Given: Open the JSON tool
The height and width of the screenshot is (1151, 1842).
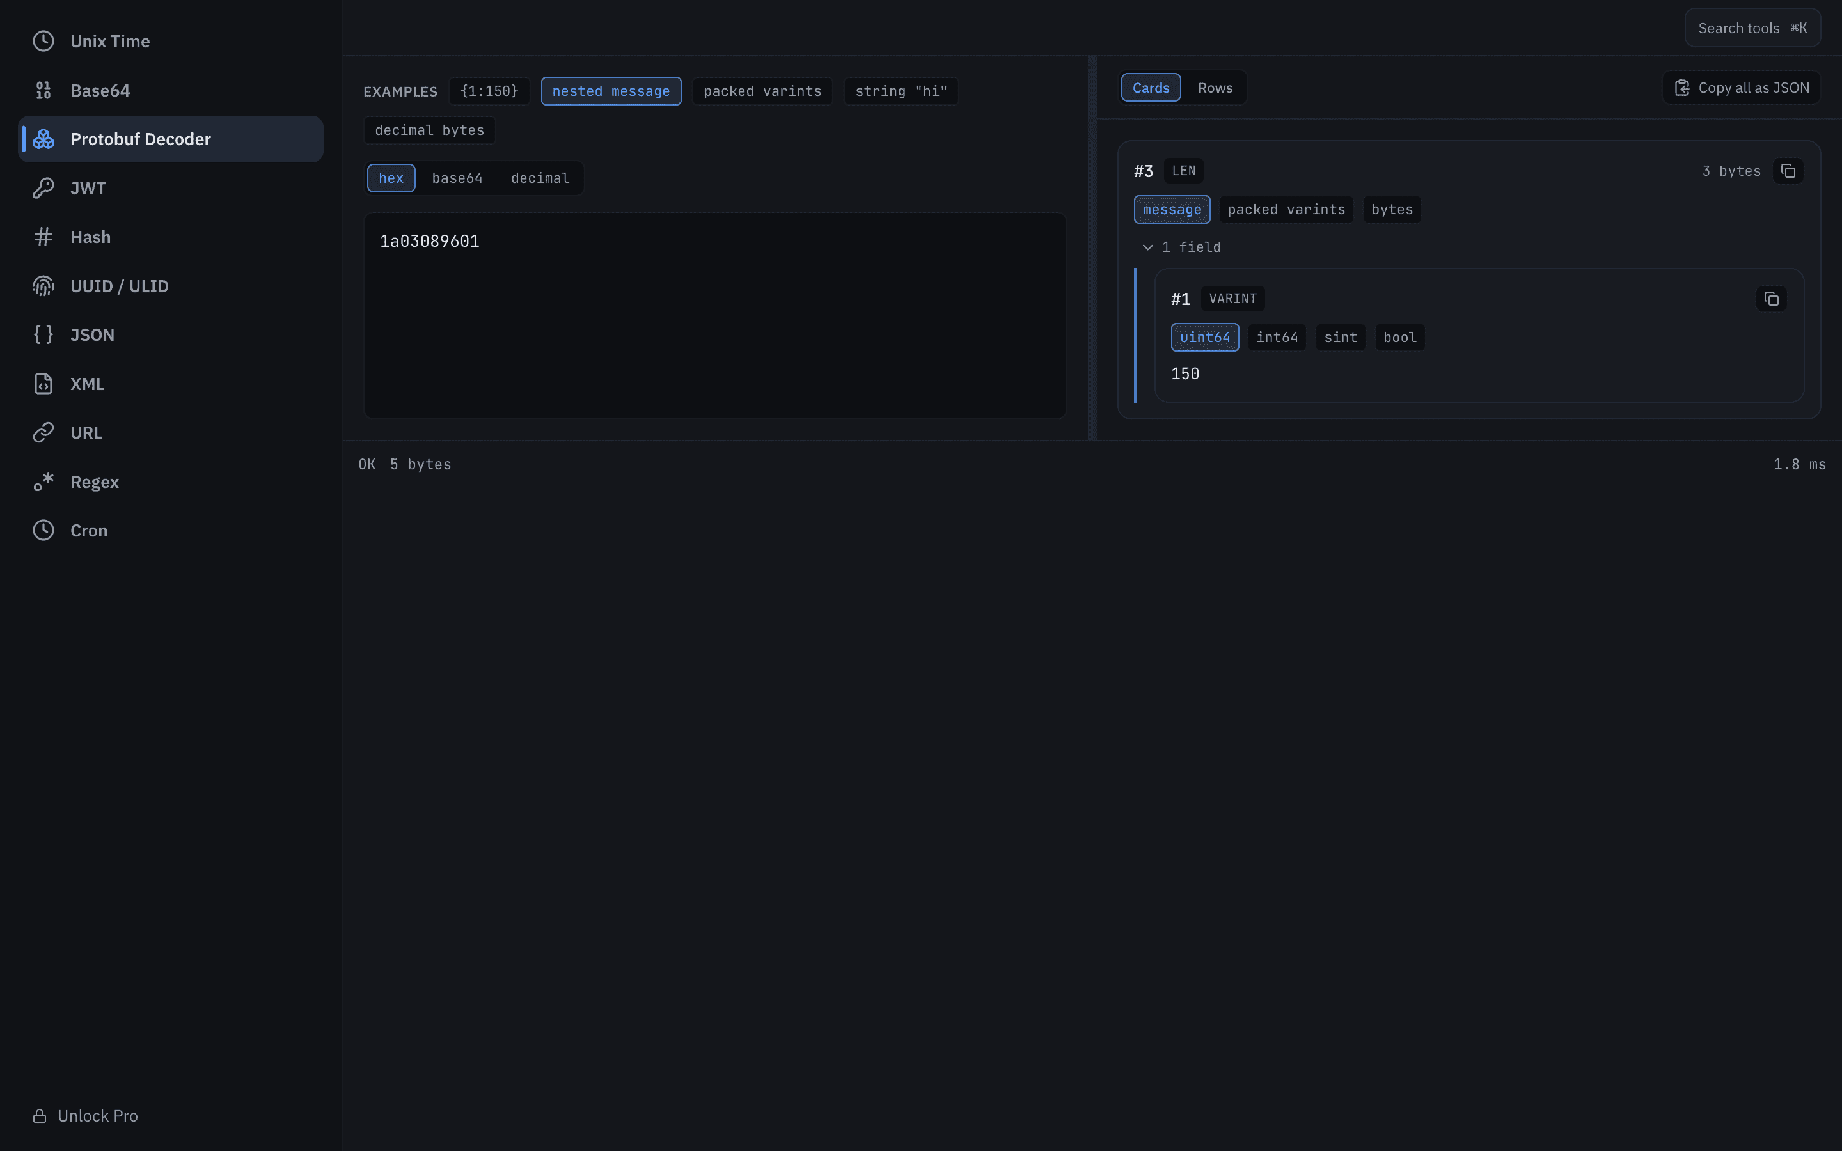Looking at the screenshot, I should pyautogui.click(x=171, y=334).
